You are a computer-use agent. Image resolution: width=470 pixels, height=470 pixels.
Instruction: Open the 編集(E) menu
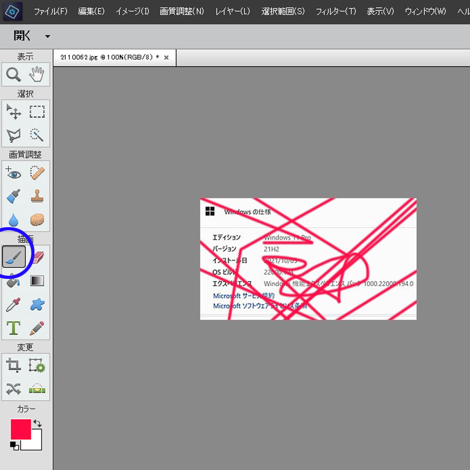point(91,11)
